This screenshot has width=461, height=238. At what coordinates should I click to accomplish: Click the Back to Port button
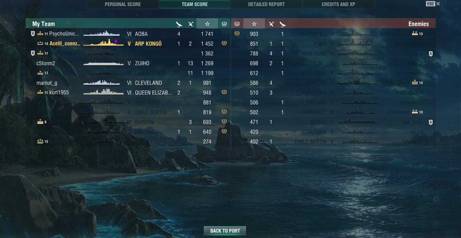[x=225, y=231]
